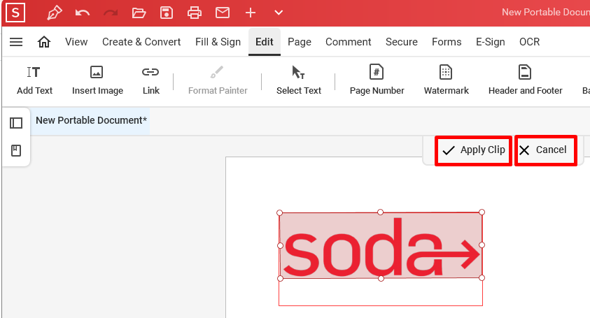The height and width of the screenshot is (318, 590).
Task: Click the bottom-center clip handle
Action: click(x=381, y=278)
